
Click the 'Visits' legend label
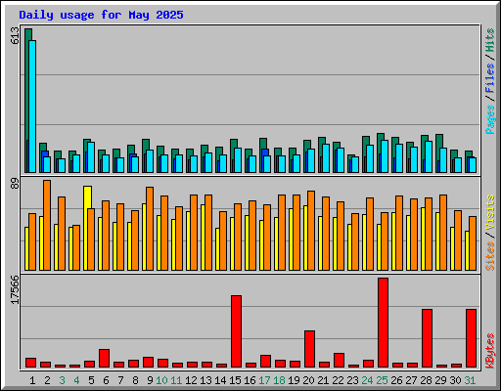point(490,213)
